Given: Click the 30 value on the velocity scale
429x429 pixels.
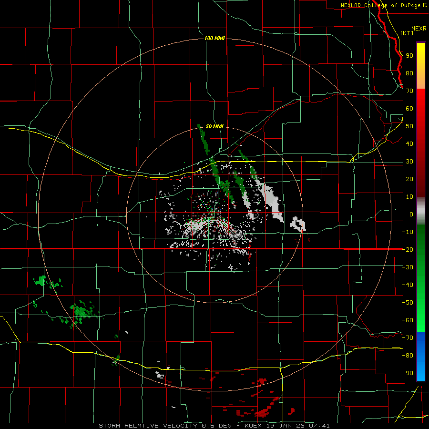Looking at the screenshot, I should (409, 162).
